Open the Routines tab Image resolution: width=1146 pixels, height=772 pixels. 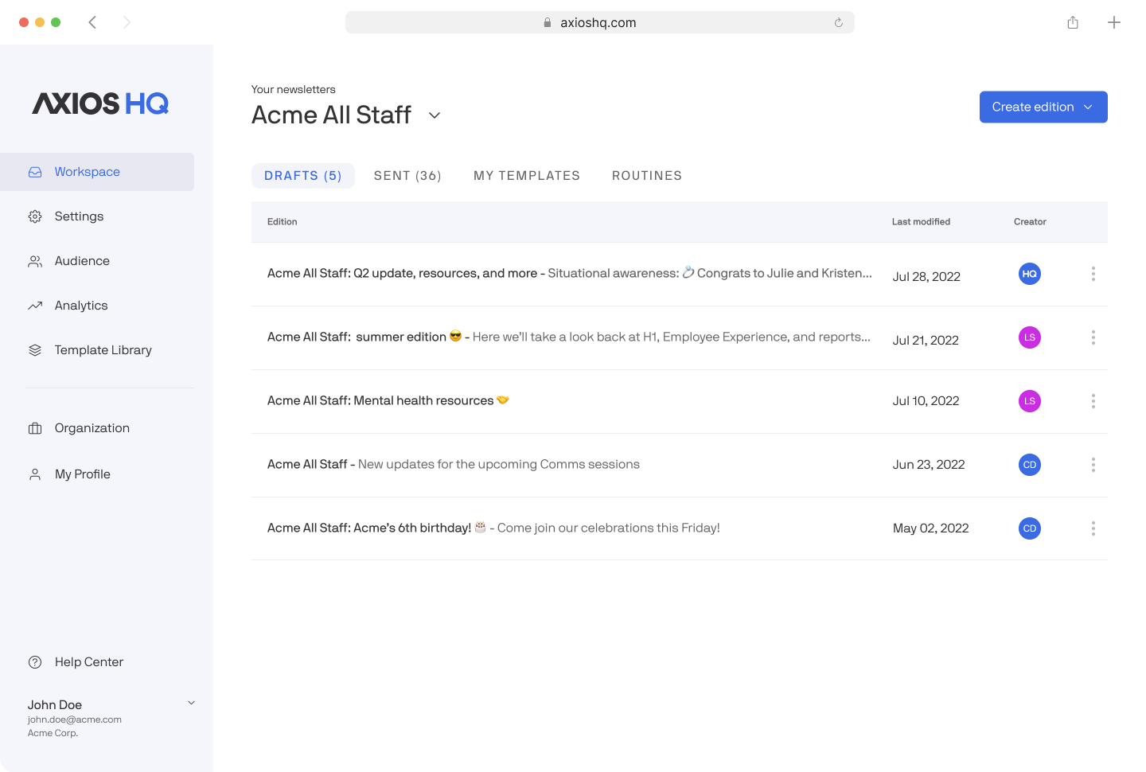point(647,176)
